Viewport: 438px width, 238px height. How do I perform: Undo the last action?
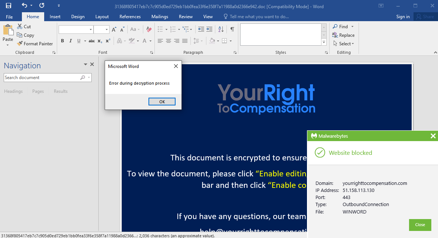pyautogui.click(x=24, y=5)
